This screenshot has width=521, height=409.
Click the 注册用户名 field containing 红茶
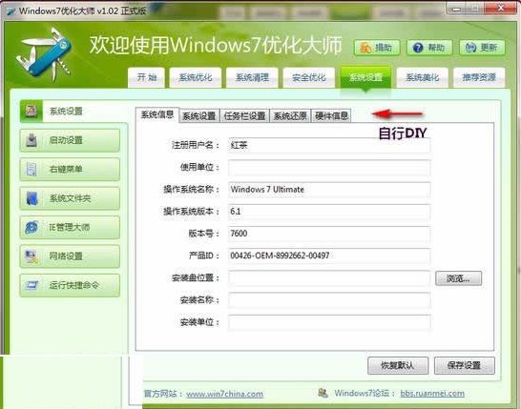click(x=329, y=146)
